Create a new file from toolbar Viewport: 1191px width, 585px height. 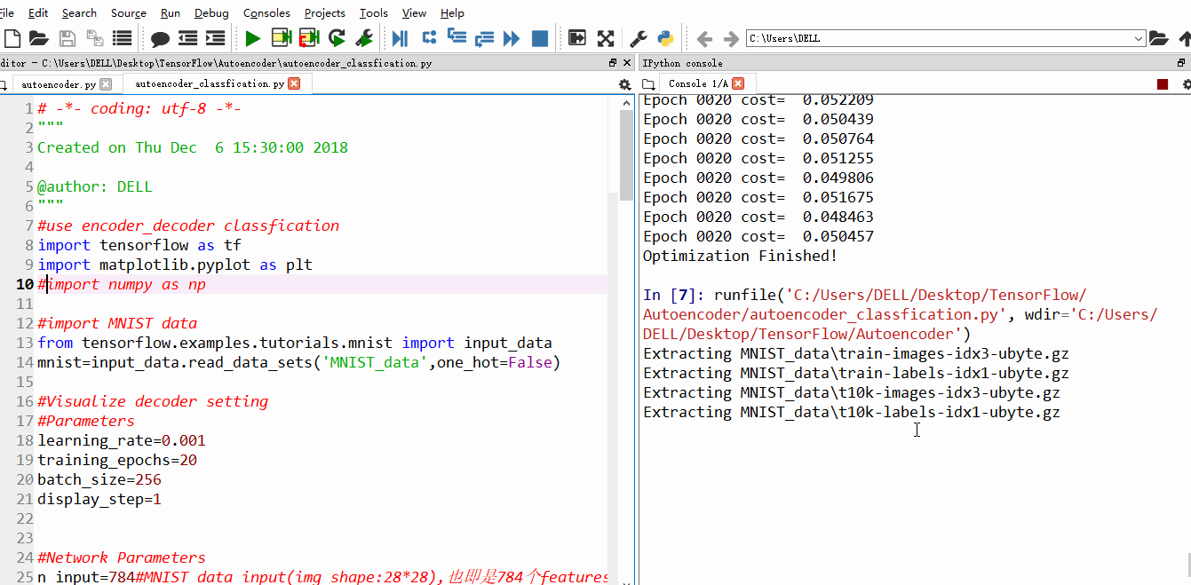pyautogui.click(x=12, y=38)
